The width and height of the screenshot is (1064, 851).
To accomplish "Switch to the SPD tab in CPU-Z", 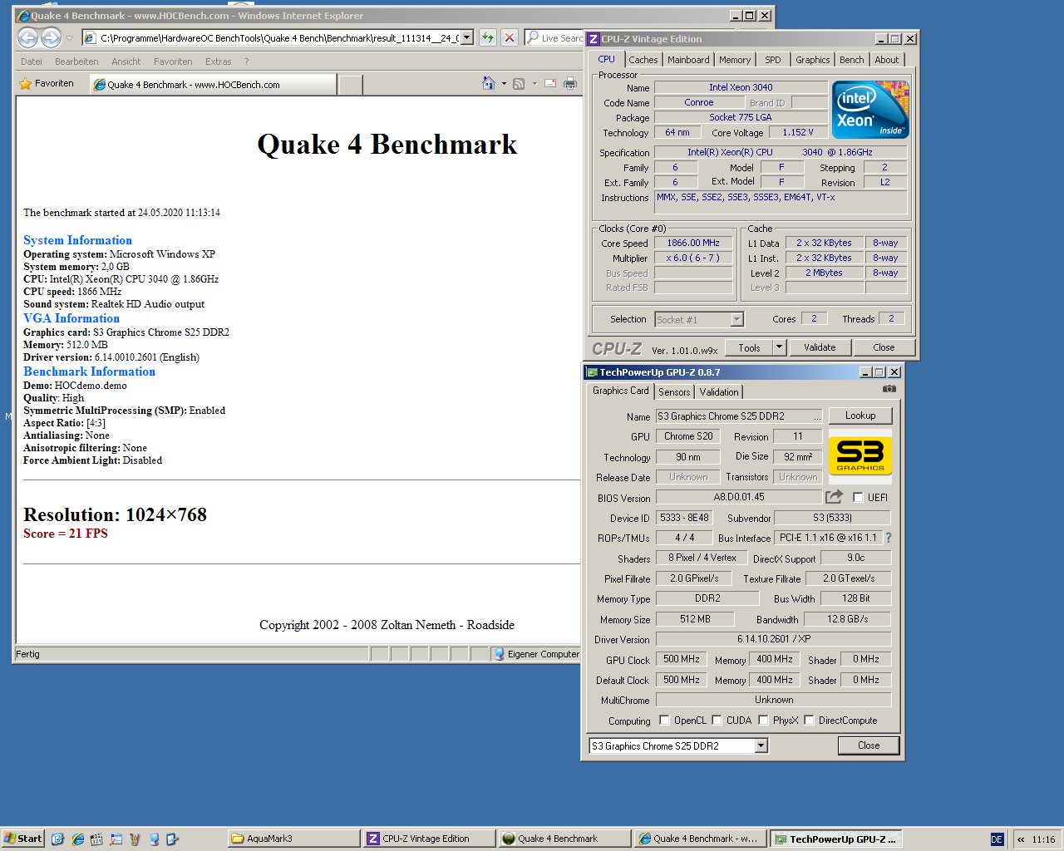I will tap(773, 60).
